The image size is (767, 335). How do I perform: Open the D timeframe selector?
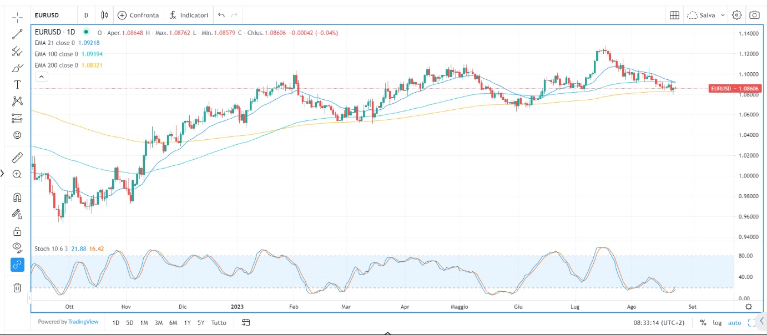click(86, 15)
